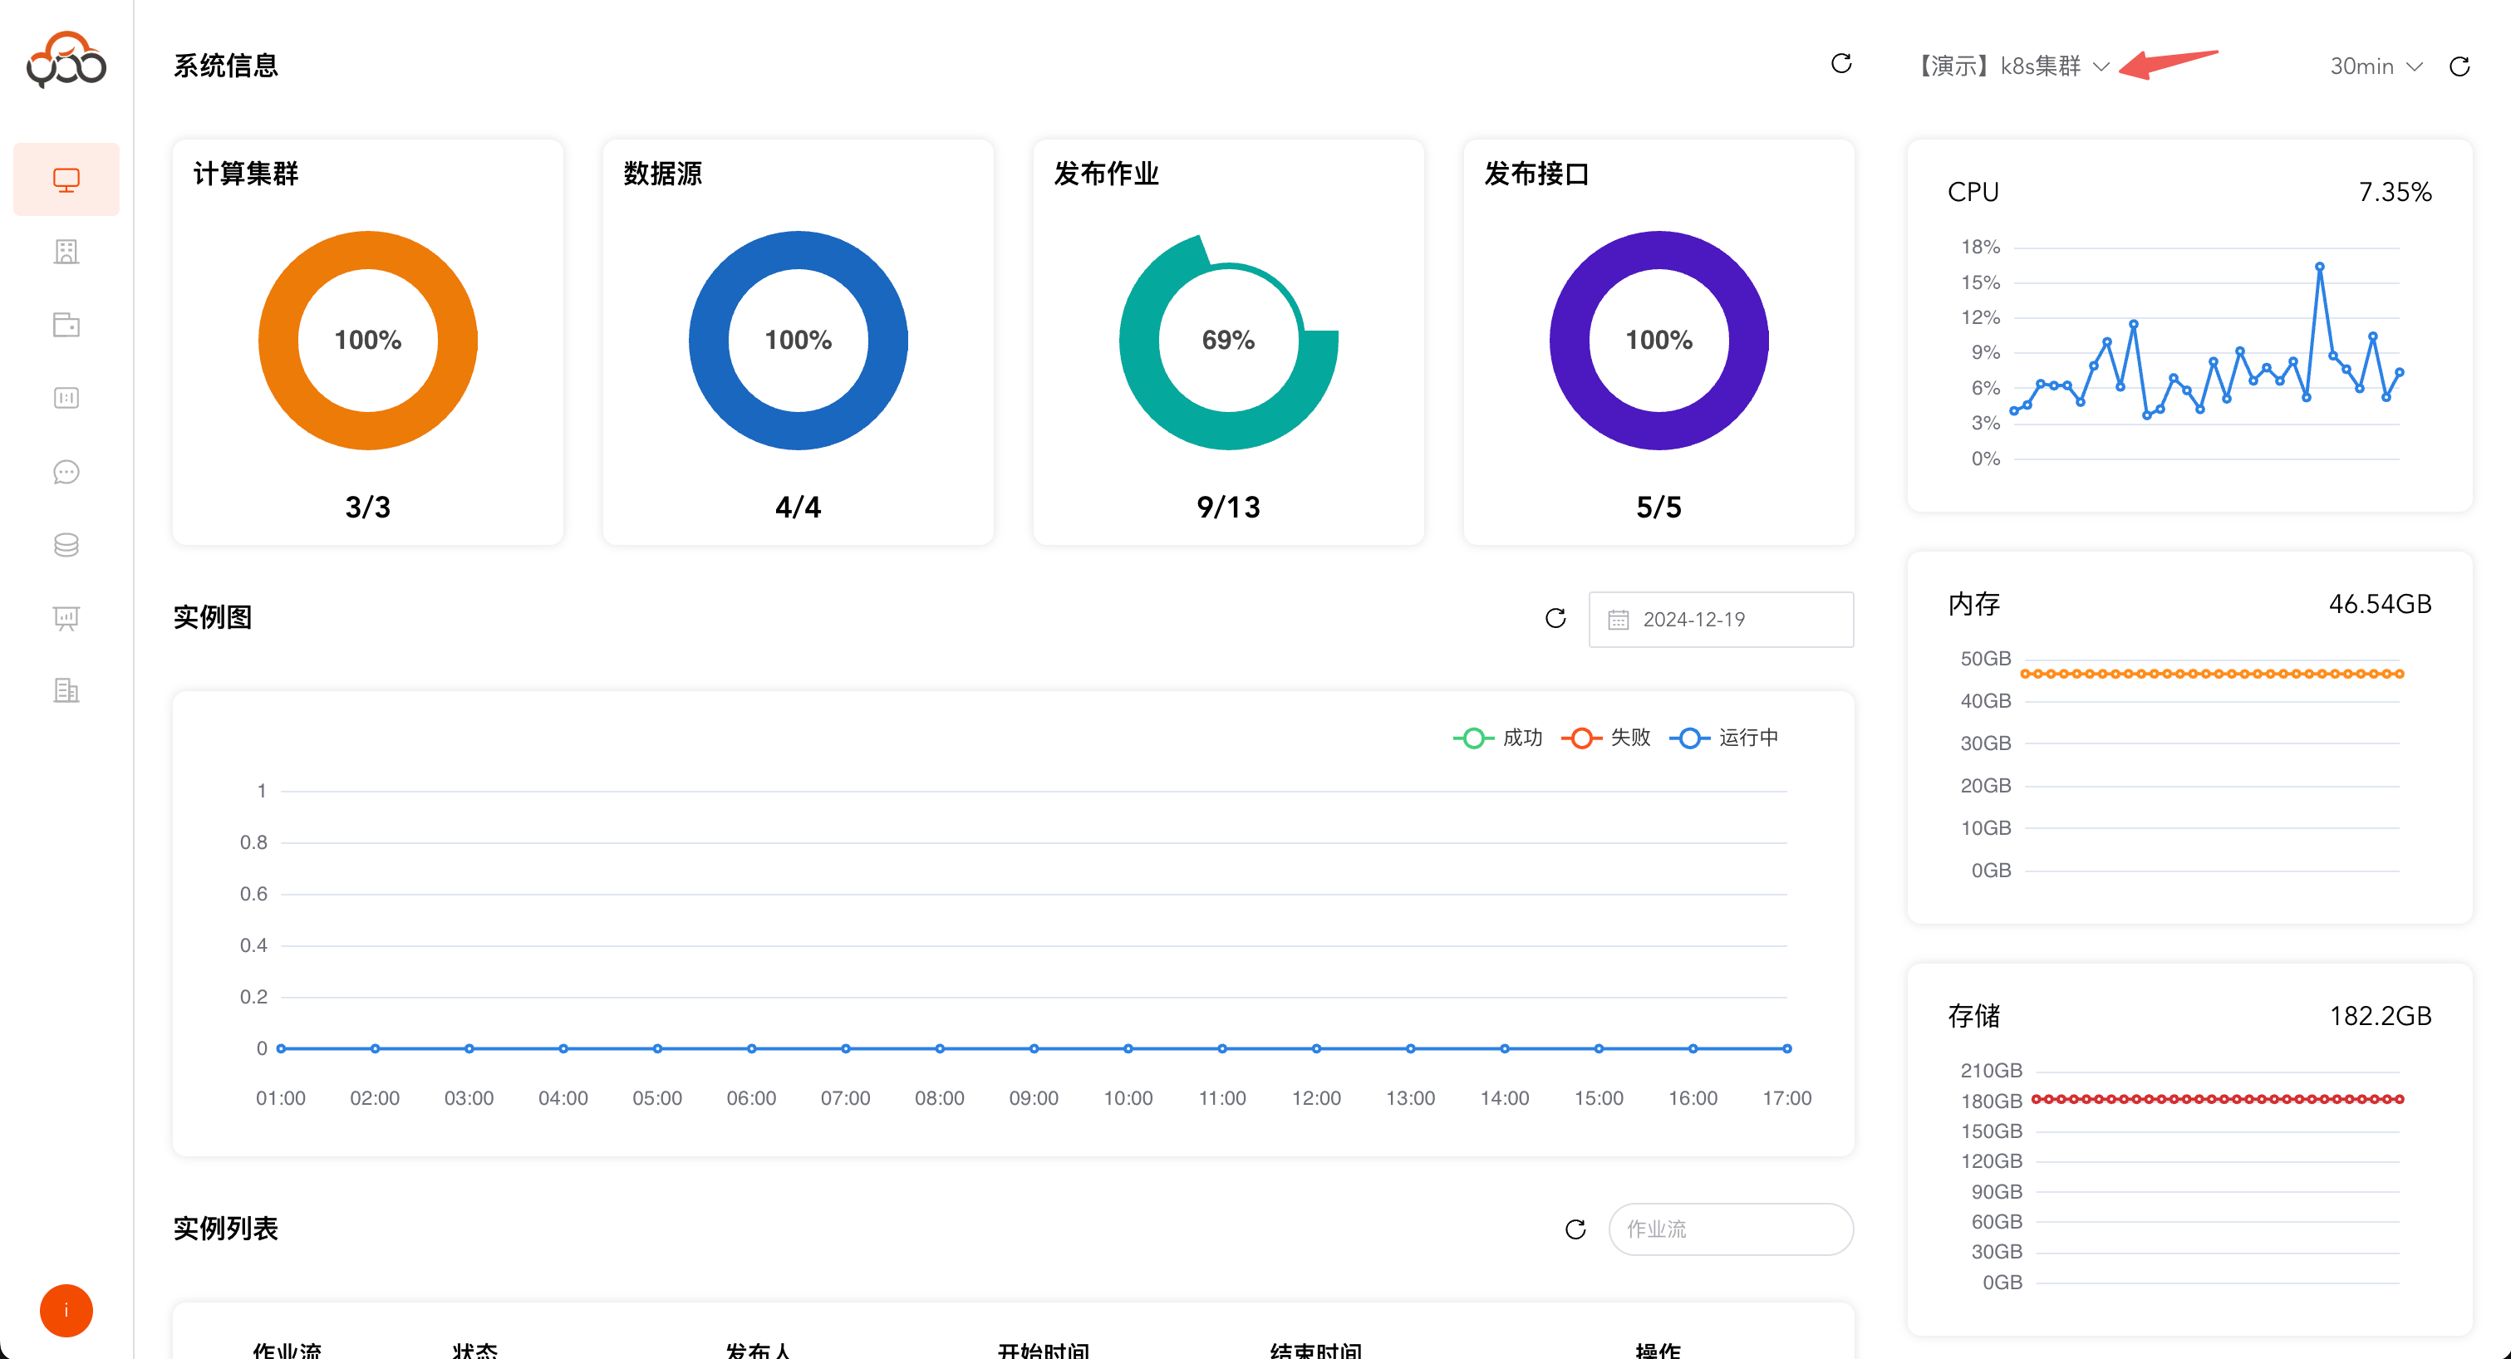Open the database stack sidebar icon
The image size is (2511, 1359).
click(x=66, y=545)
